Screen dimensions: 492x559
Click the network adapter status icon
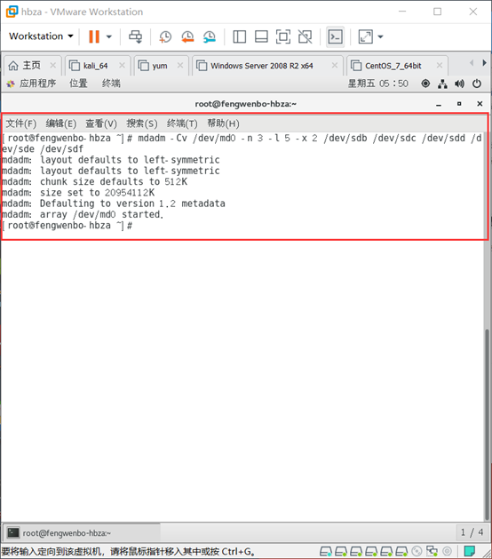pos(432,552)
